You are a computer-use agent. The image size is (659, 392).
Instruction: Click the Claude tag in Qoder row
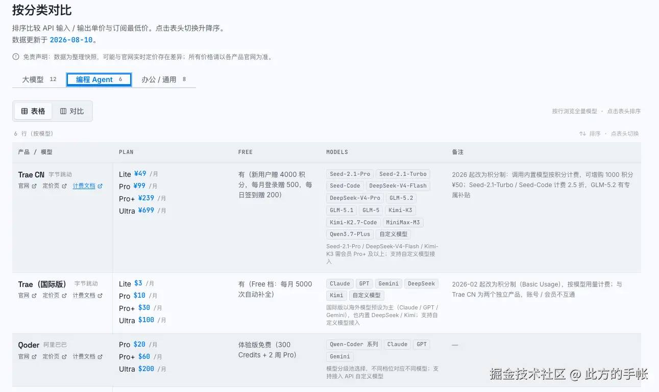397,344
